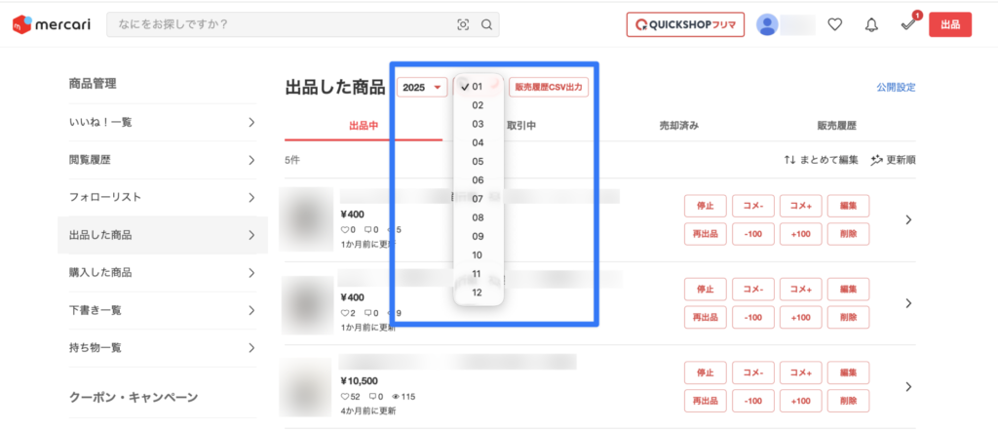Click the user profile avatar
The width and height of the screenshot is (998, 430).
(768, 24)
